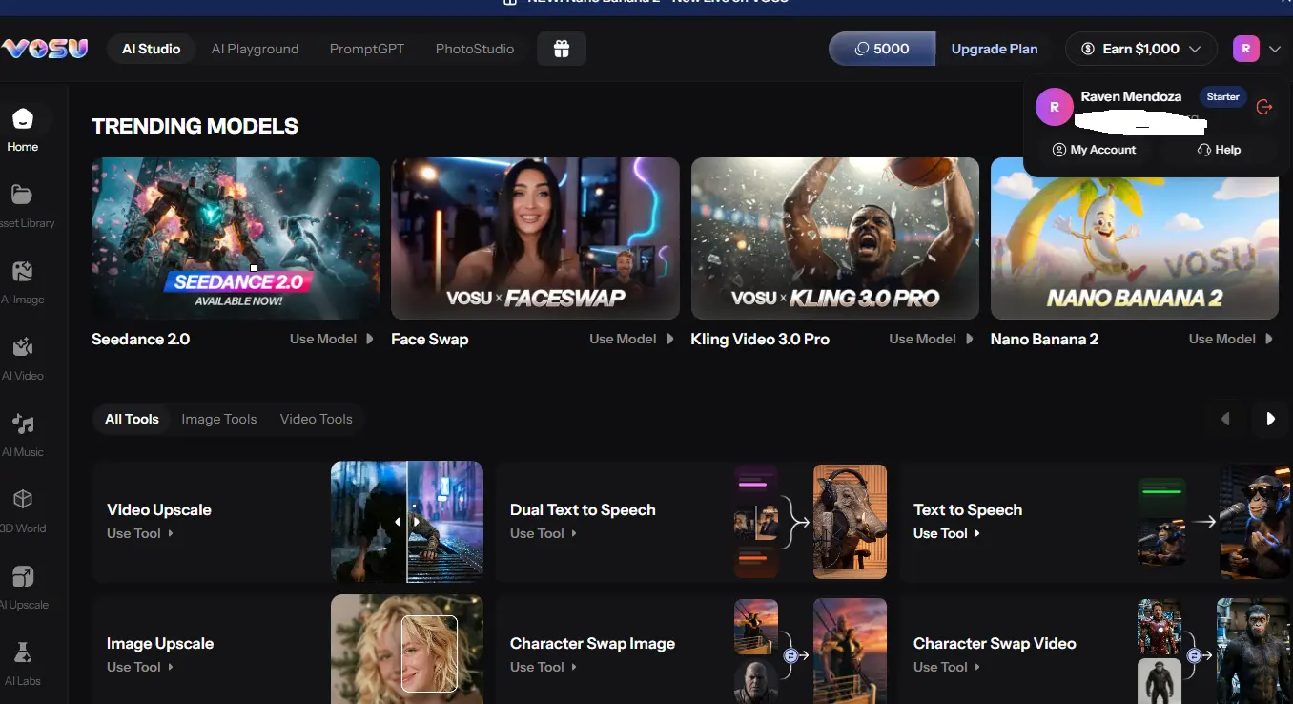Screen dimensions: 1293x704
Task: Open AI Upscale from the sidebar
Action: pyautogui.click(x=23, y=587)
